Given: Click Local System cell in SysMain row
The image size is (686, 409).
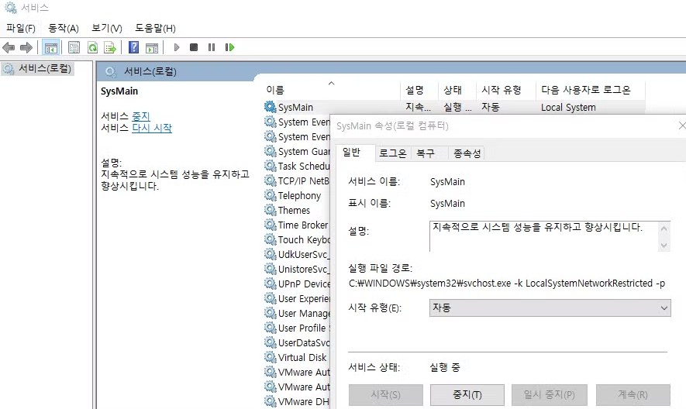Looking at the screenshot, I should 568,107.
